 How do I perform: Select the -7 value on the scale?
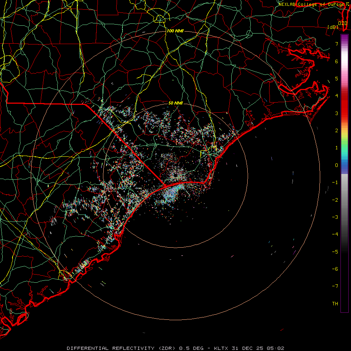pyautogui.click(x=335, y=286)
